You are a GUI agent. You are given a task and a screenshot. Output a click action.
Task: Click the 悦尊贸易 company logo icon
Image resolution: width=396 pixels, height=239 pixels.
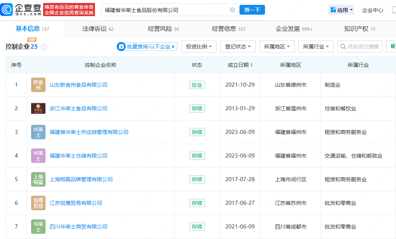pos(38,203)
